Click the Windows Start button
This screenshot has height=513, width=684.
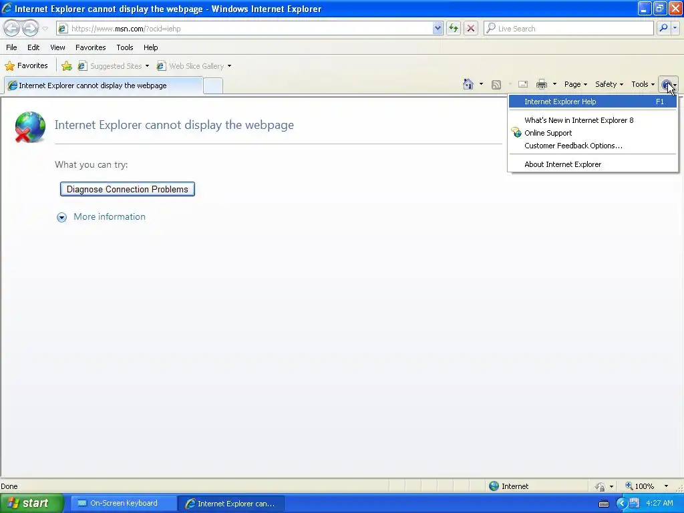coord(31,503)
